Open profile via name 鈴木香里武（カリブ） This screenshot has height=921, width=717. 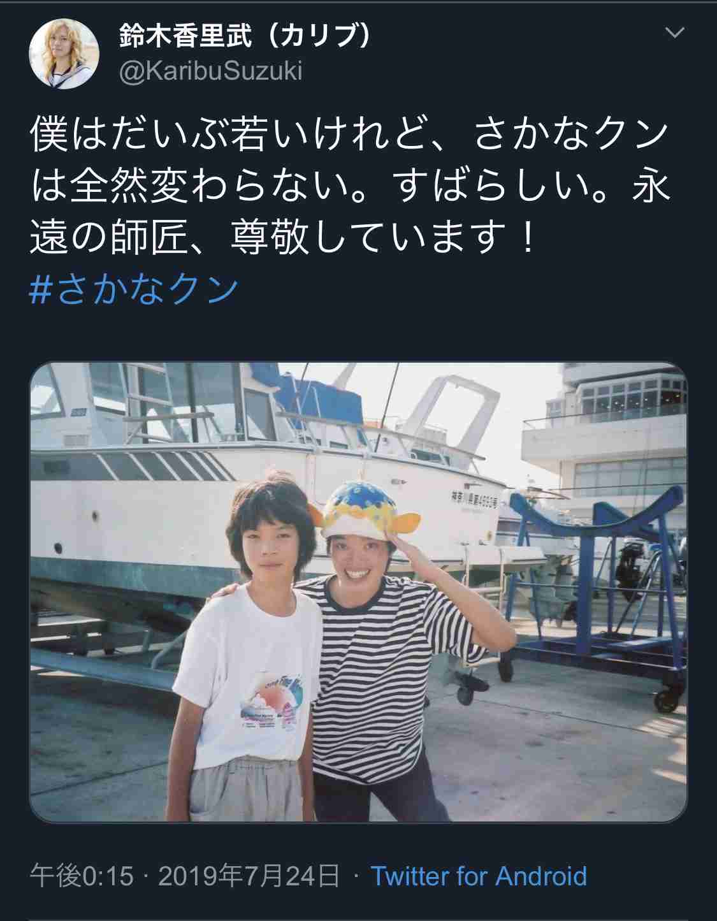(245, 37)
